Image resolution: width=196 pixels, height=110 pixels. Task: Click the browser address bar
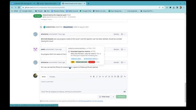pyautogui.click(x=90, y=7)
